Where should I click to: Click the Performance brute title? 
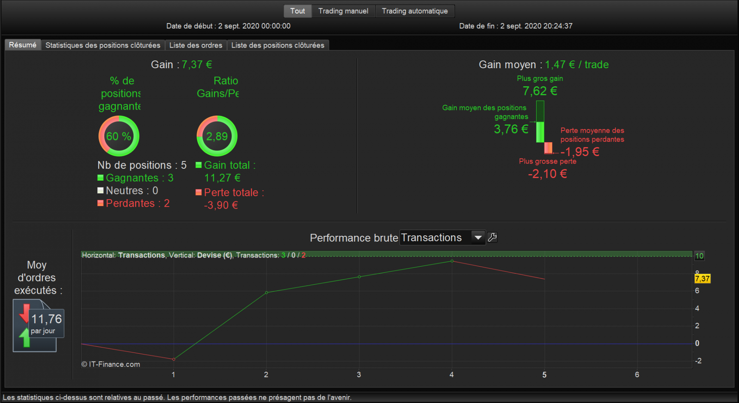(354, 238)
